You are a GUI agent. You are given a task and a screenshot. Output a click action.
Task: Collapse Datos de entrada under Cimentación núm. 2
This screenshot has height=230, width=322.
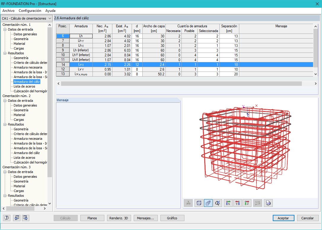click(5, 101)
